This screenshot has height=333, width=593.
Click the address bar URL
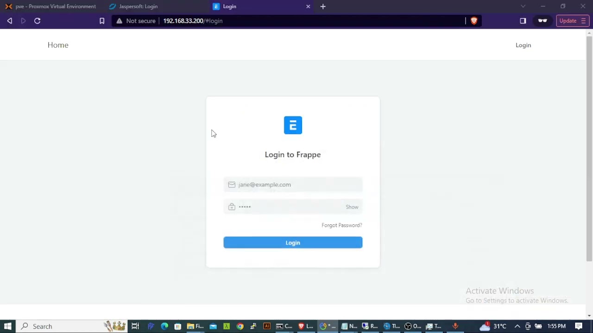pos(193,21)
